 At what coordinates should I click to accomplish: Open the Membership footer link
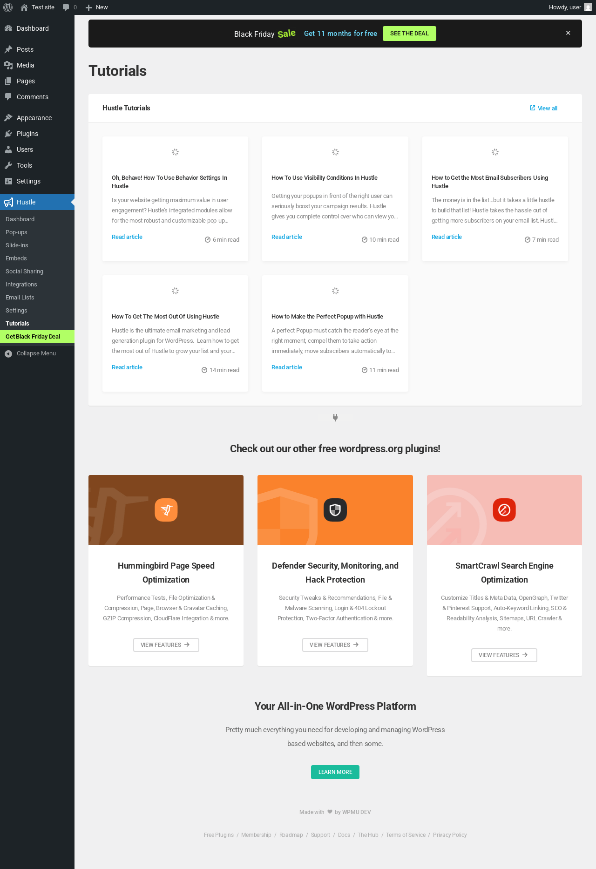point(256,835)
